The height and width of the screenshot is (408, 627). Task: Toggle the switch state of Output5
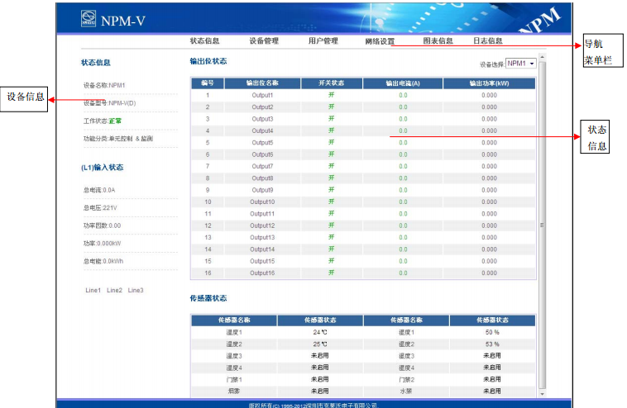click(x=332, y=143)
